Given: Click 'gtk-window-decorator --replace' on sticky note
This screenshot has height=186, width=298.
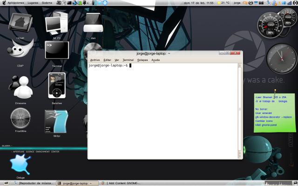Looking at the screenshot, I should (273, 117).
